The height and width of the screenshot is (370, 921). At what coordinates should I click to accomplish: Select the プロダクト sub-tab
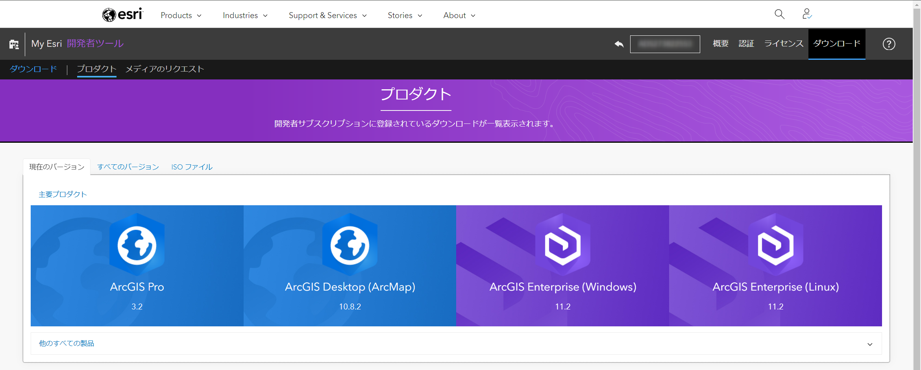tap(96, 69)
